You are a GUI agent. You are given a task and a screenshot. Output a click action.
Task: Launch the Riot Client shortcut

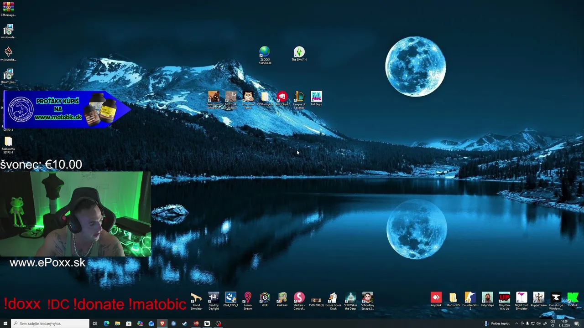pyautogui.click(x=282, y=98)
